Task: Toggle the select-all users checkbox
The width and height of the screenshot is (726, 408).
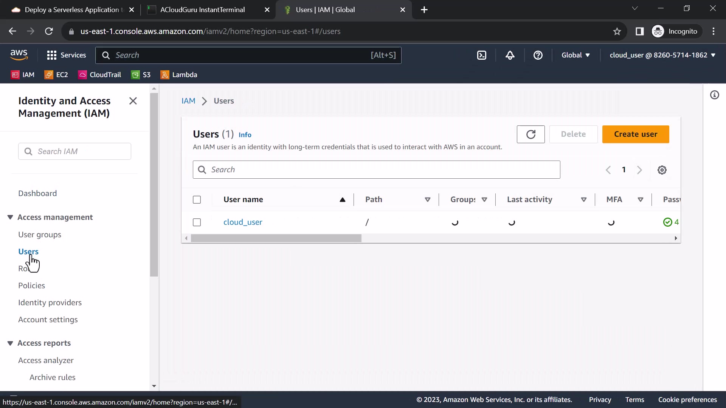Action: tap(197, 199)
